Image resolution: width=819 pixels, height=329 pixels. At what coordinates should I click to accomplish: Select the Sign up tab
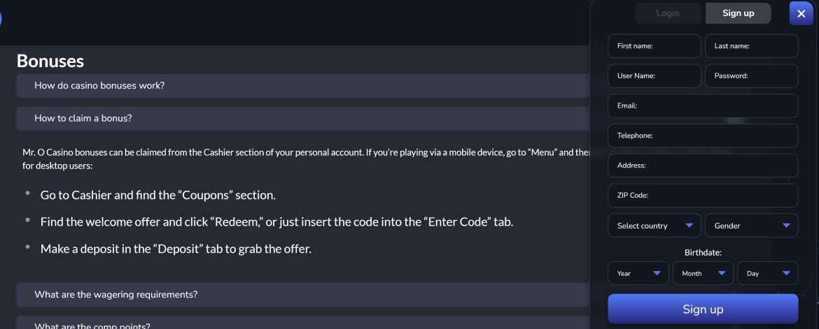click(738, 13)
